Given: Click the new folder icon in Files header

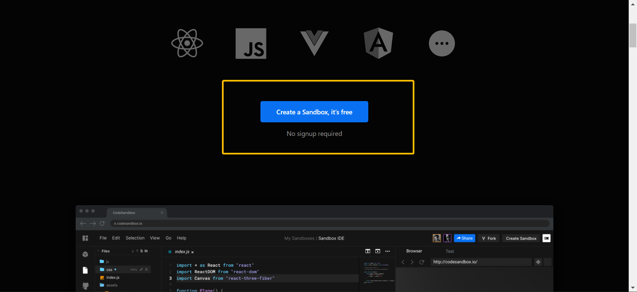Looking at the screenshot, I should point(146,251).
